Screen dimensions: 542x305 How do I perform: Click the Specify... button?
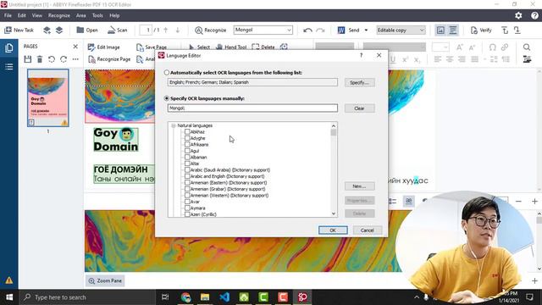click(359, 82)
